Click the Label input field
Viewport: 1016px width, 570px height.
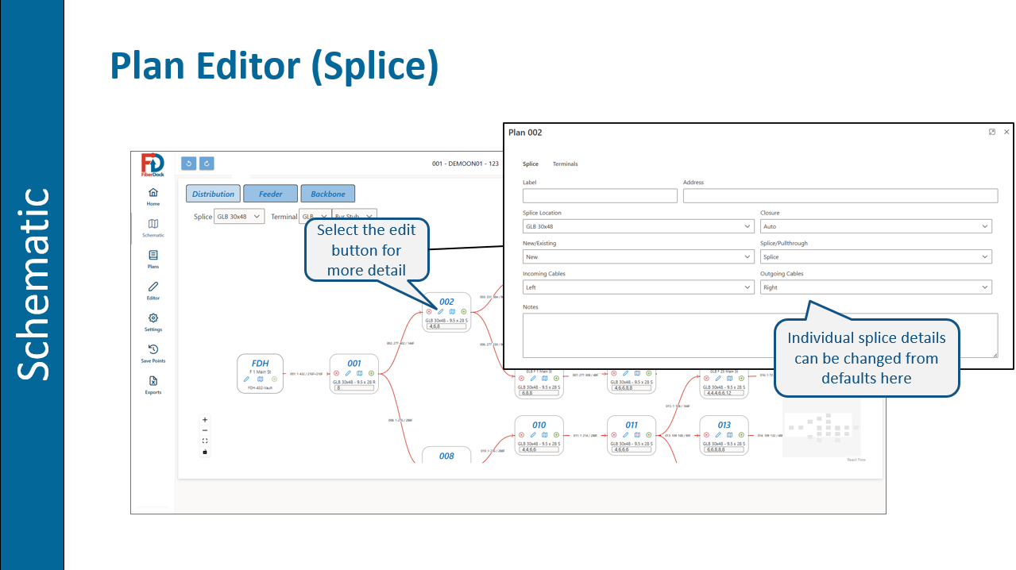600,195
